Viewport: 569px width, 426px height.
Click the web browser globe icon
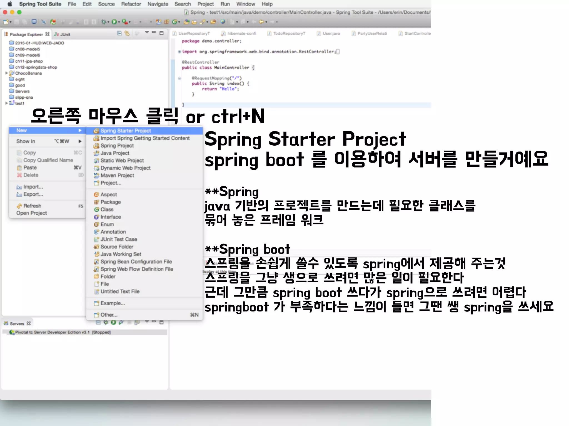pyautogui.click(x=223, y=22)
